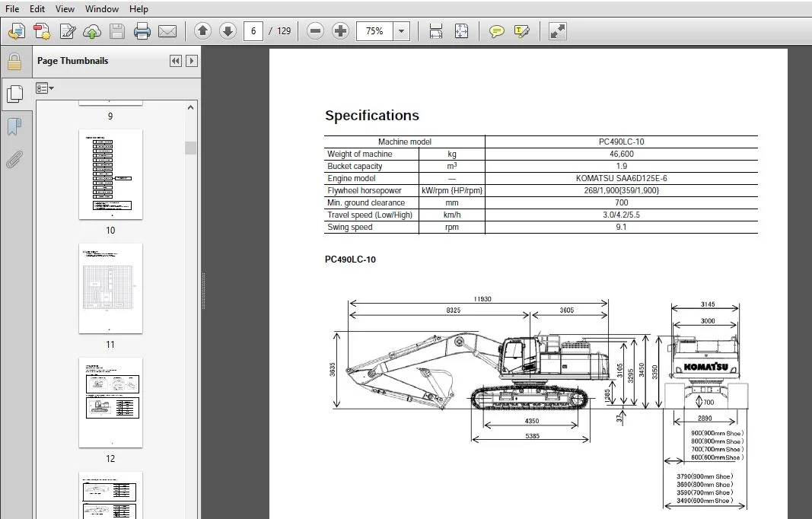Click the 3.0/4.2/5.5 speed value
Viewport: 812px width, 519px height.
point(622,215)
